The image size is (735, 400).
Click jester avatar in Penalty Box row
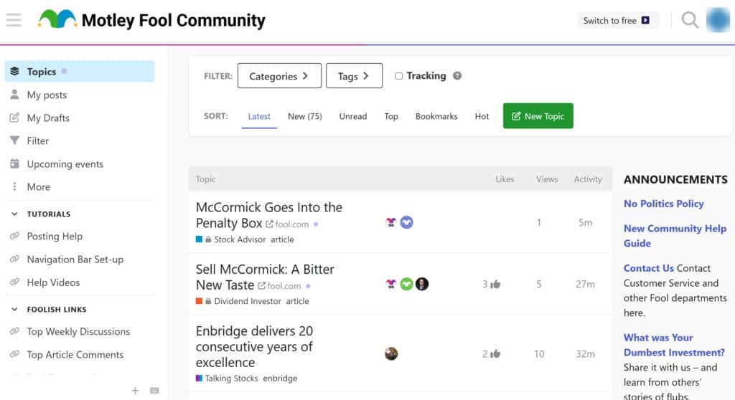tap(391, 222)
